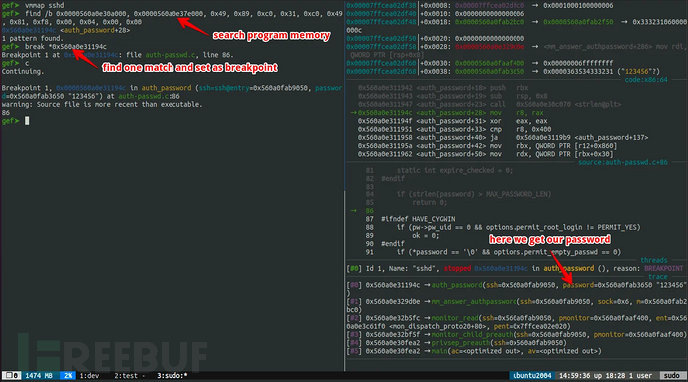Click the gef prompt cursor block

click(x=27, y=121)
